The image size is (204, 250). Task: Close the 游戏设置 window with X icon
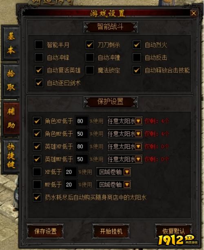click(193, 13)
